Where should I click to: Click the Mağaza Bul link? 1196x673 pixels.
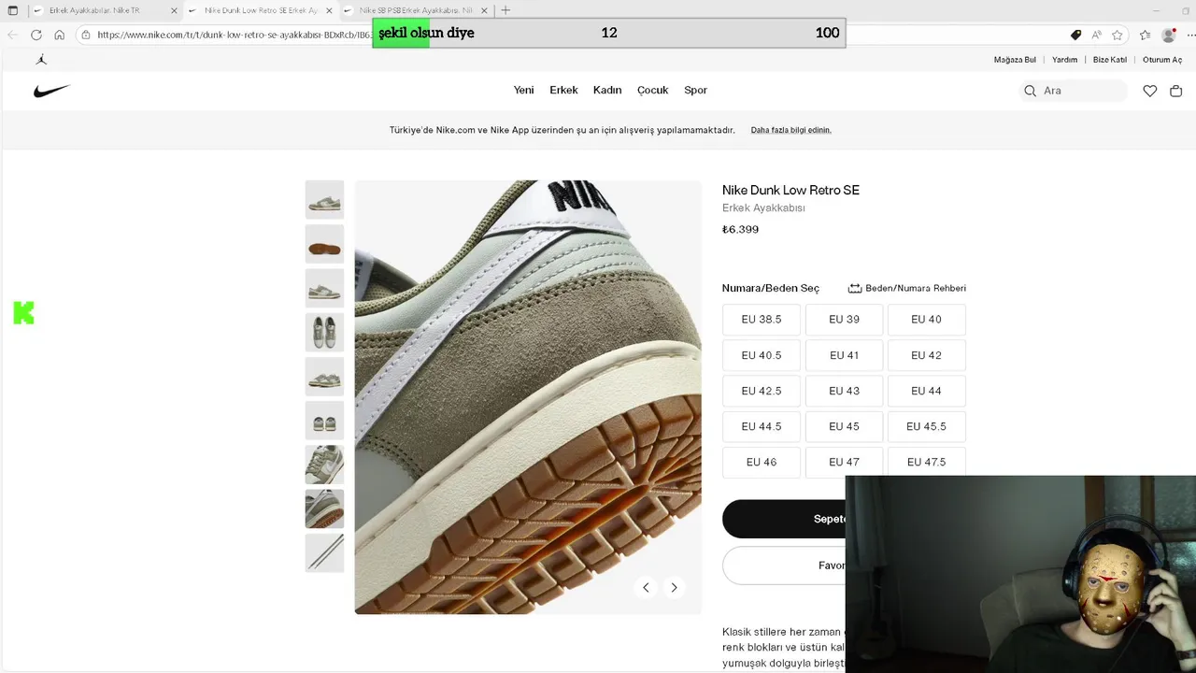(1015, 60)
